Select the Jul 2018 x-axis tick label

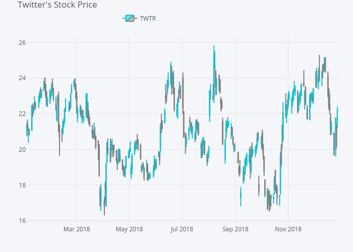coord(182,229)
